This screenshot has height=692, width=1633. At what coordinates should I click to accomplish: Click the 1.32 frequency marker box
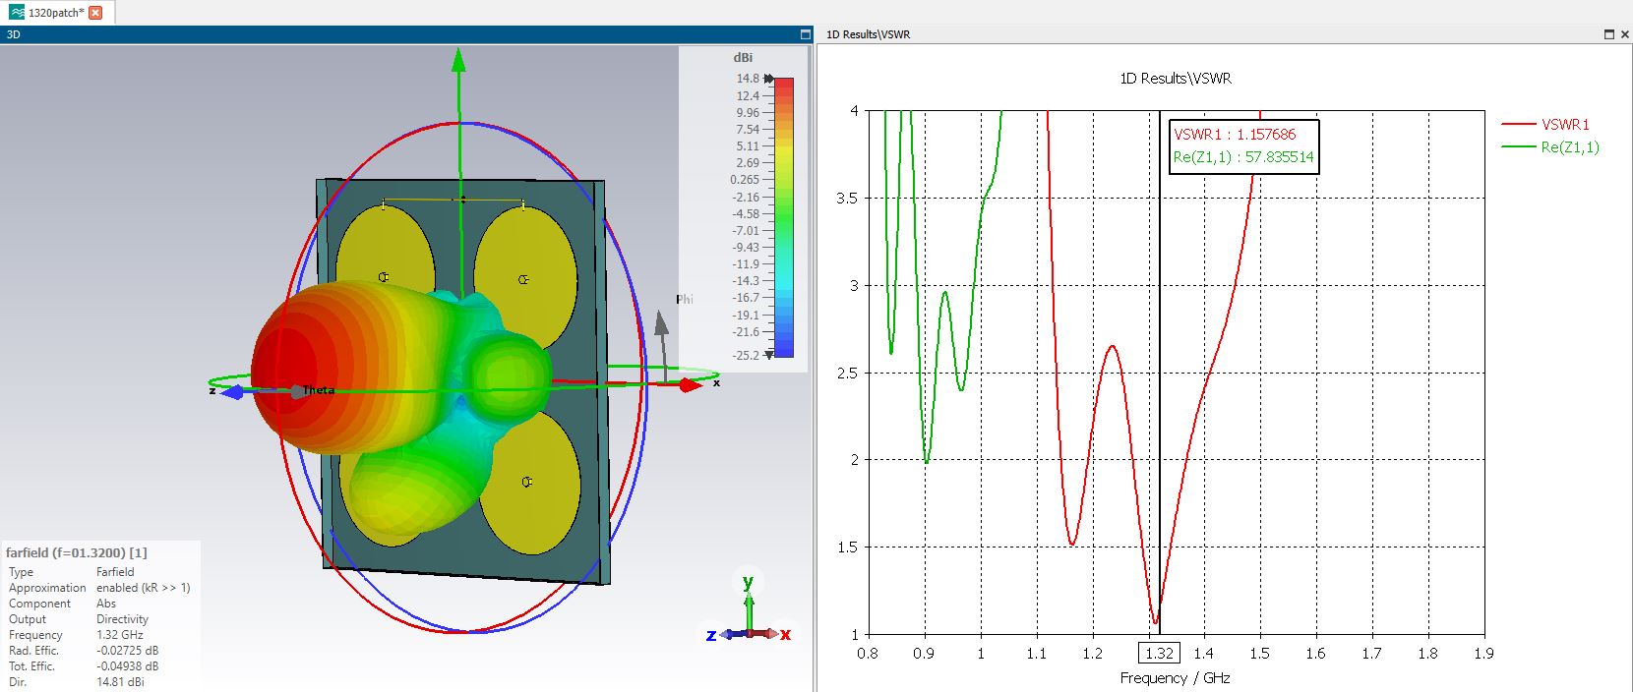click(1159, 653)
